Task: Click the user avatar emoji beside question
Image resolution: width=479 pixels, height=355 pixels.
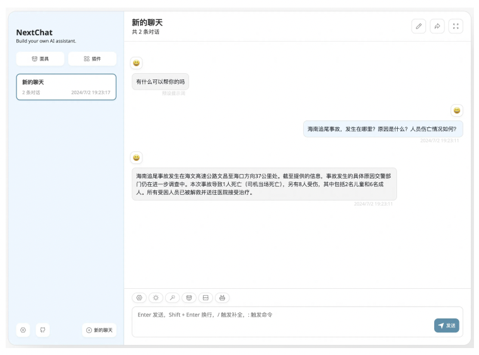Action: (x=456, y=110)
